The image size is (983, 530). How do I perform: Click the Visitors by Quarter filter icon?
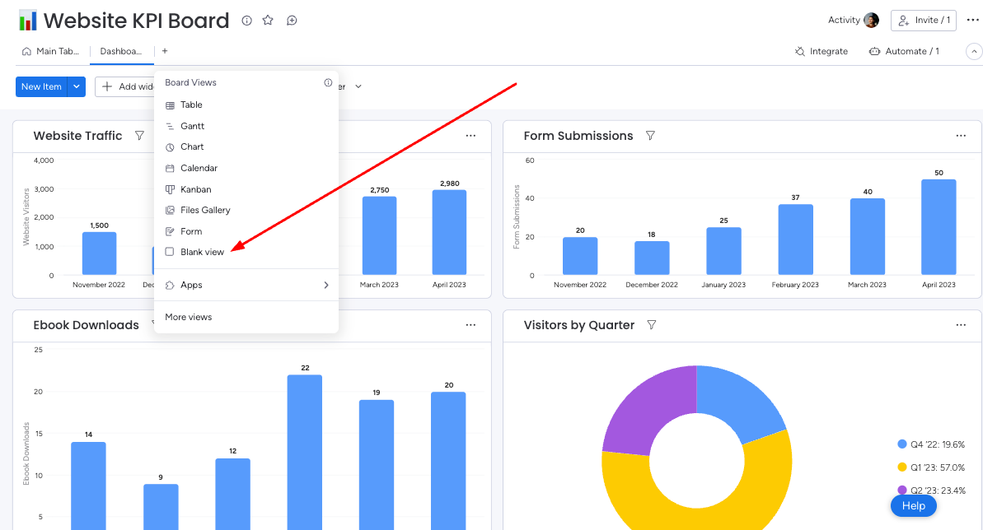click(x=652, y=324)
